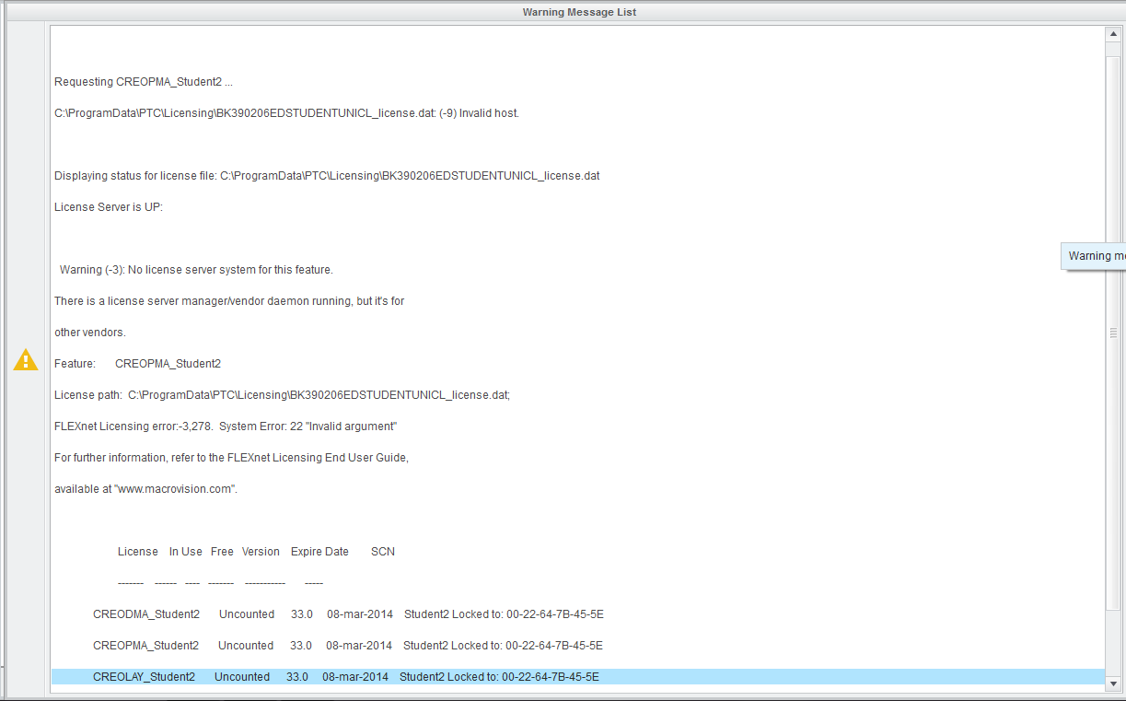Select the CREODMA_Student2 Uncounted license row
This screenshot has width=1126, height=701.
348,614
